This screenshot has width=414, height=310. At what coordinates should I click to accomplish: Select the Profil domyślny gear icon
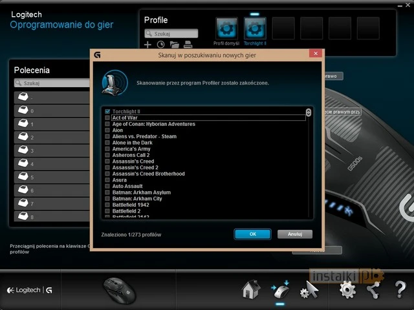[226, 28]
